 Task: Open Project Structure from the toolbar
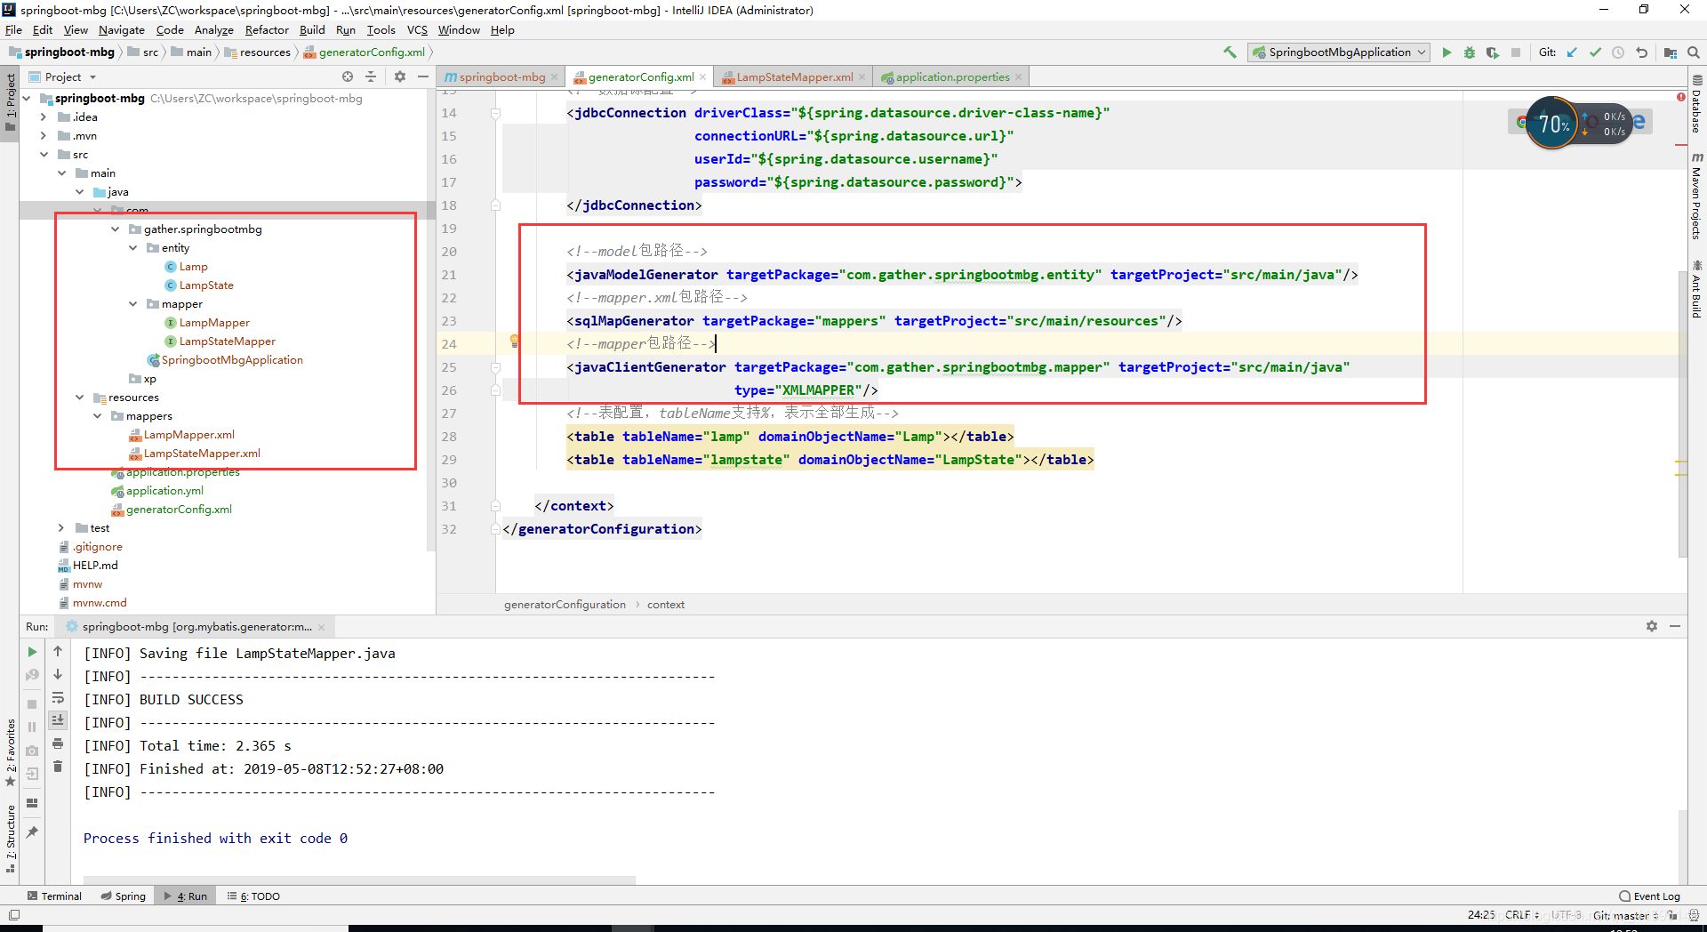pos(1671,52)
